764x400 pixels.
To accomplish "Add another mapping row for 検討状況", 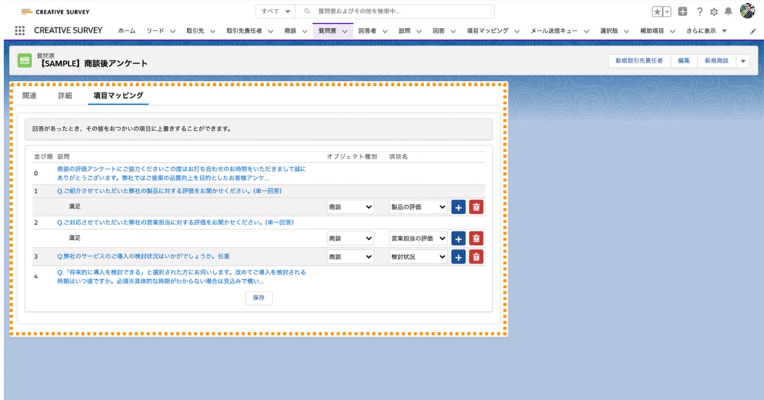I will (458, 256).
